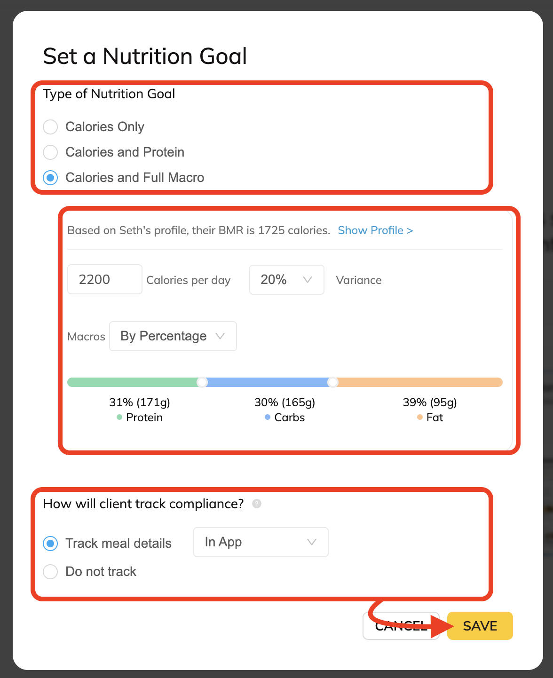The image size is (553, 678).
Task: Open the Show Profile link
Action: pos(375,230)
